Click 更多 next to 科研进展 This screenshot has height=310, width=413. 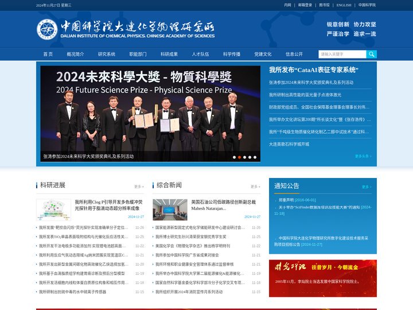pos(139,187)
